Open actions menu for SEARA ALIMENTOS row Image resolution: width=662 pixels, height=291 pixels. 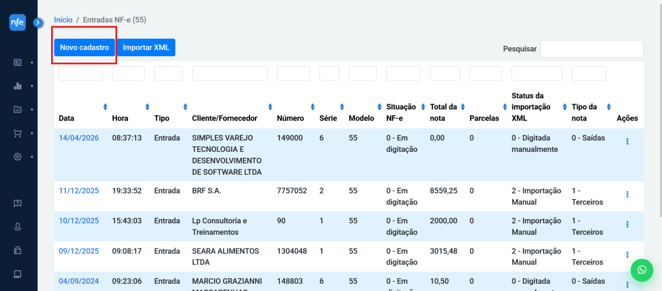click(627, 255)
